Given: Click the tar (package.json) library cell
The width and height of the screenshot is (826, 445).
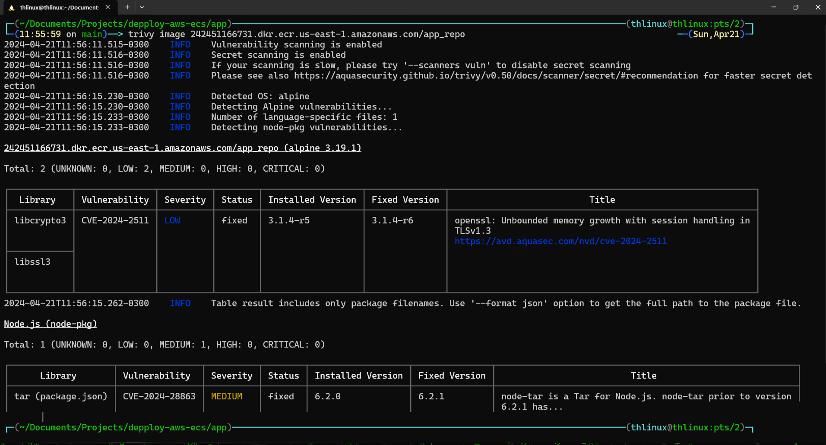Looking at the screenshot, I should [61, 396].
